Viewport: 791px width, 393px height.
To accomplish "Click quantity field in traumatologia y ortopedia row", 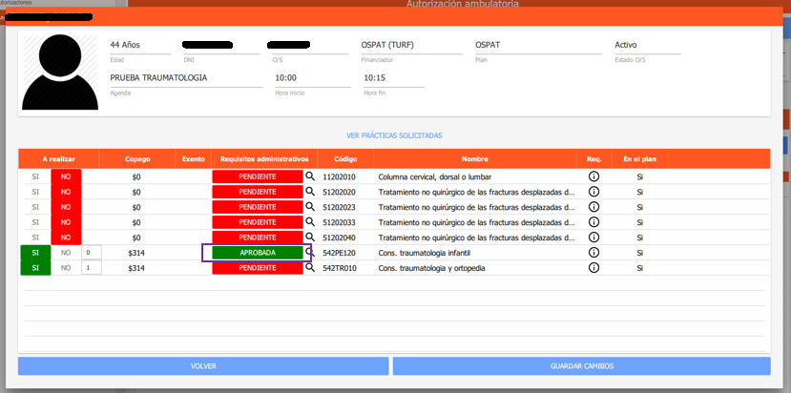I will (x=90, y=268).
